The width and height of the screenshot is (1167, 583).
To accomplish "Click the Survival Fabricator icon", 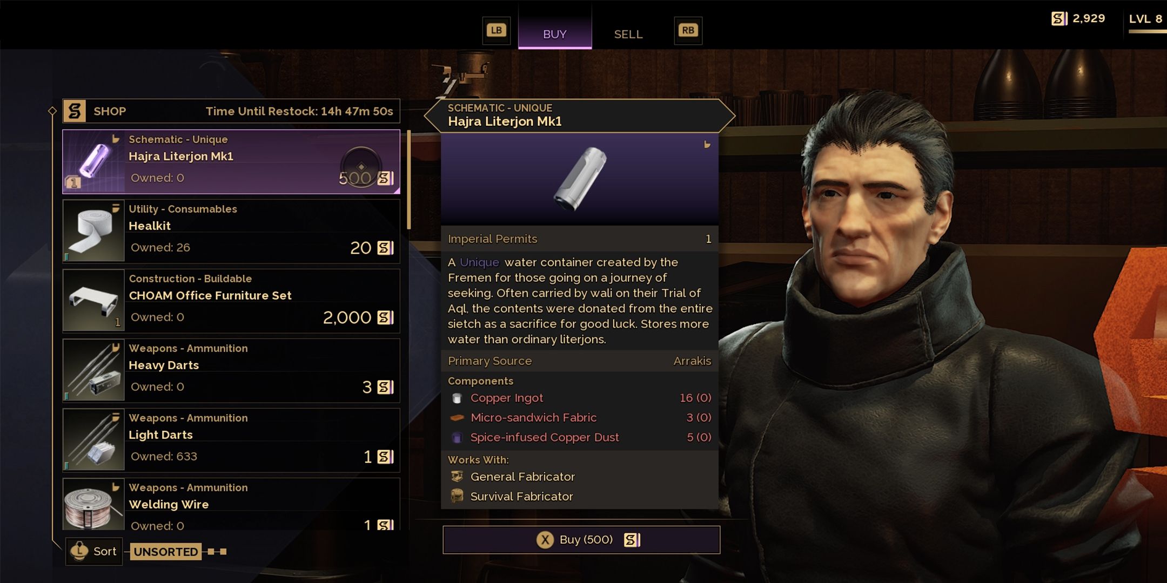I will (457, 496).
